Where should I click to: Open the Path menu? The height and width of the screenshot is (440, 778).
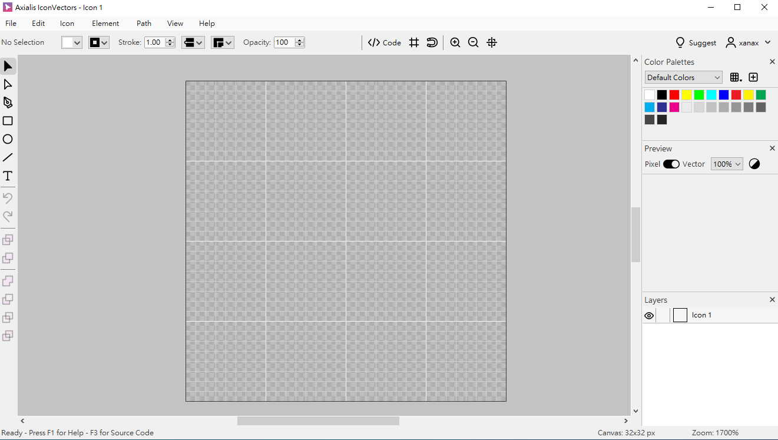144,24
